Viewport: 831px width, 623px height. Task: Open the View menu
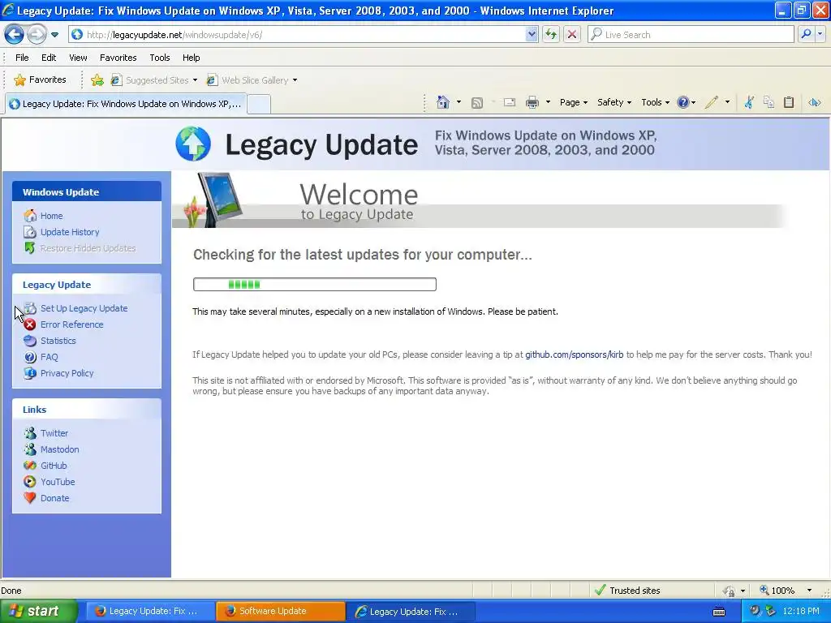click(x=78, y=58)
